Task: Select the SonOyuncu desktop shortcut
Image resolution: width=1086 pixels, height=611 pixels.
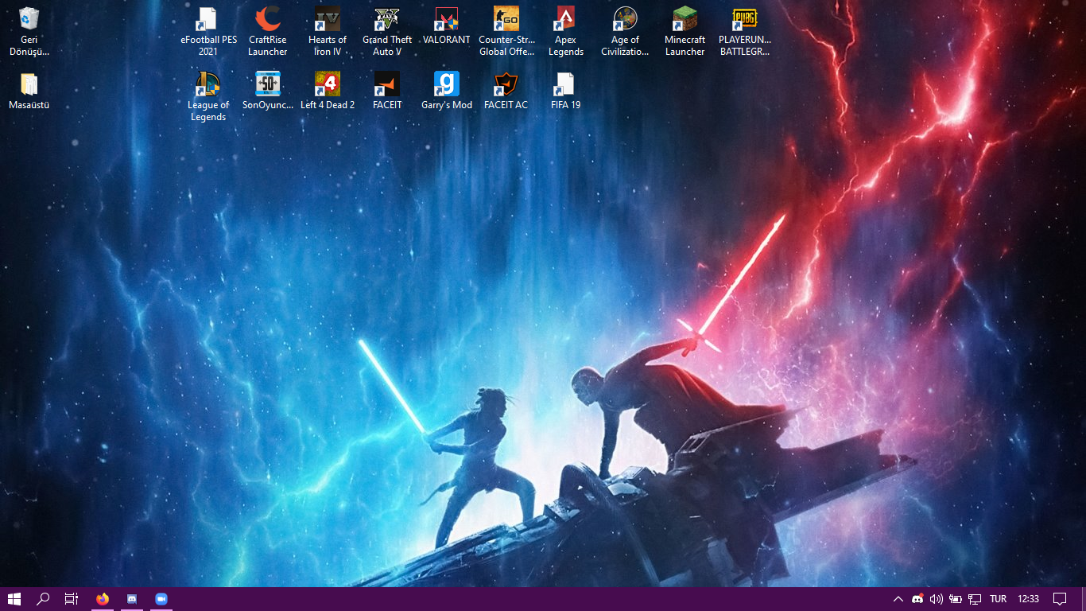Action: (x=268, y=91)
